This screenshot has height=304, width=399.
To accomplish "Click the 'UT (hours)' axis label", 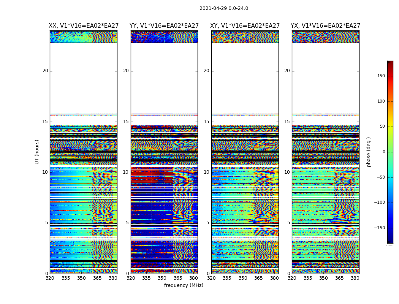I will [37, 152].
